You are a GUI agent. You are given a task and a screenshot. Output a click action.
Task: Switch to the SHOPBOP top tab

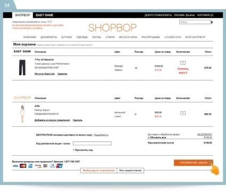[22, 15]
